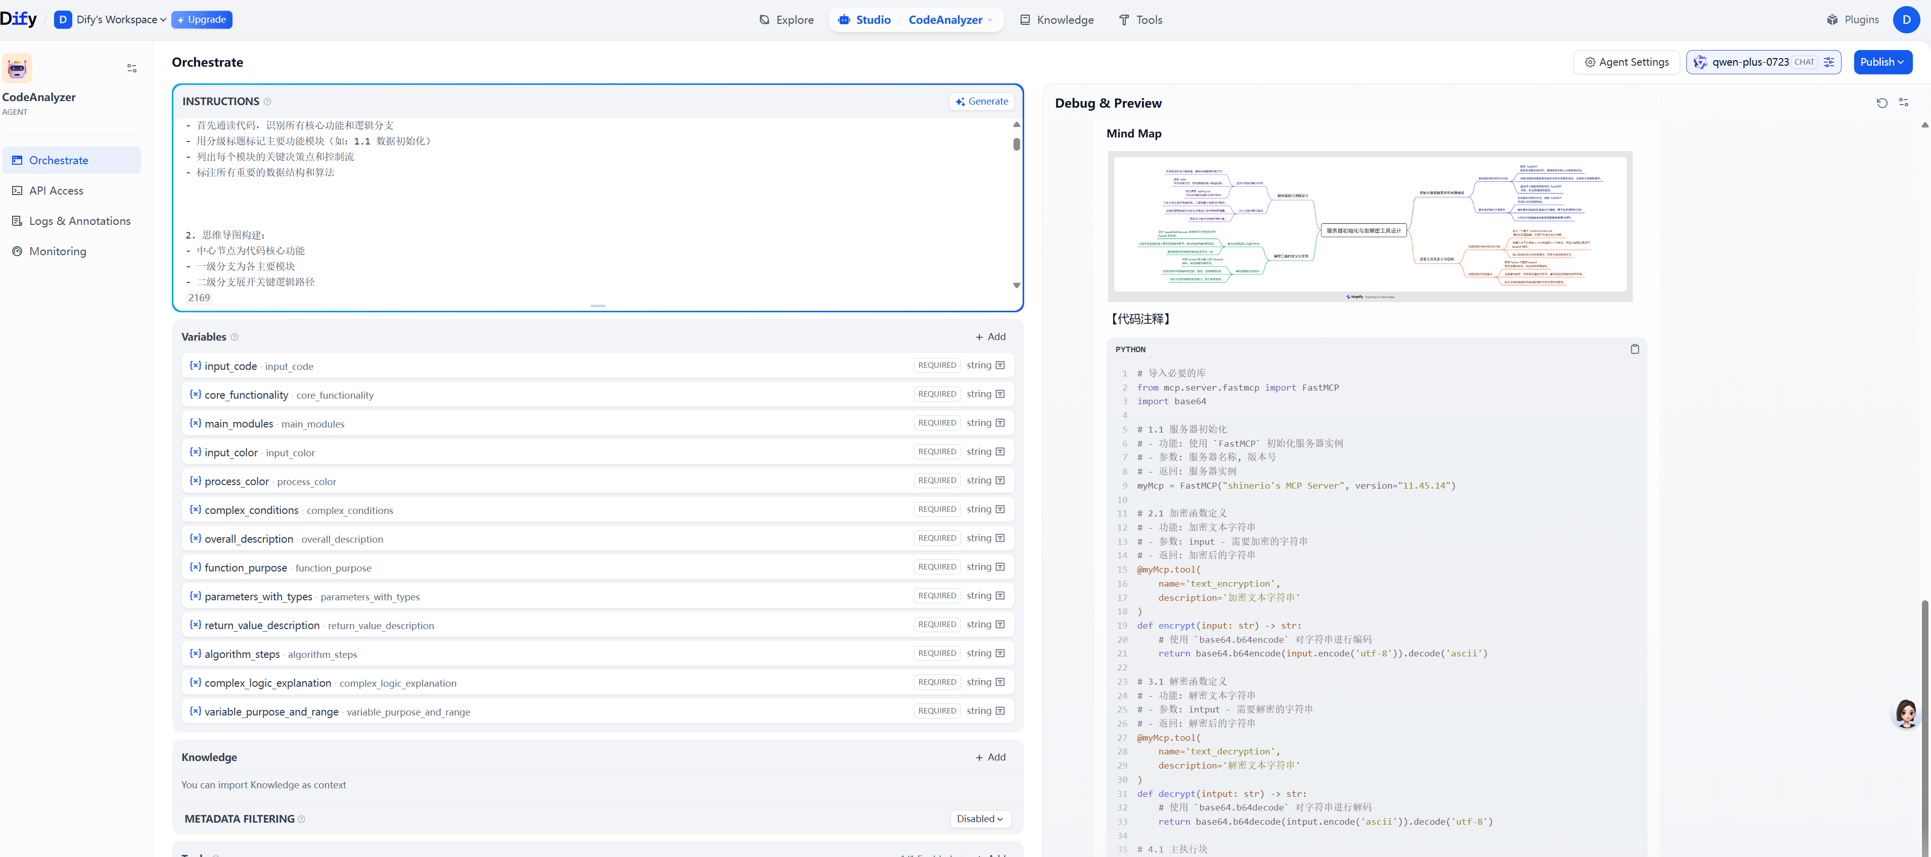Viewport: 1931px width, 857px height.
Task: Open the Agent Settings button
Action: pyautogui.click(x=1626, y=62)
